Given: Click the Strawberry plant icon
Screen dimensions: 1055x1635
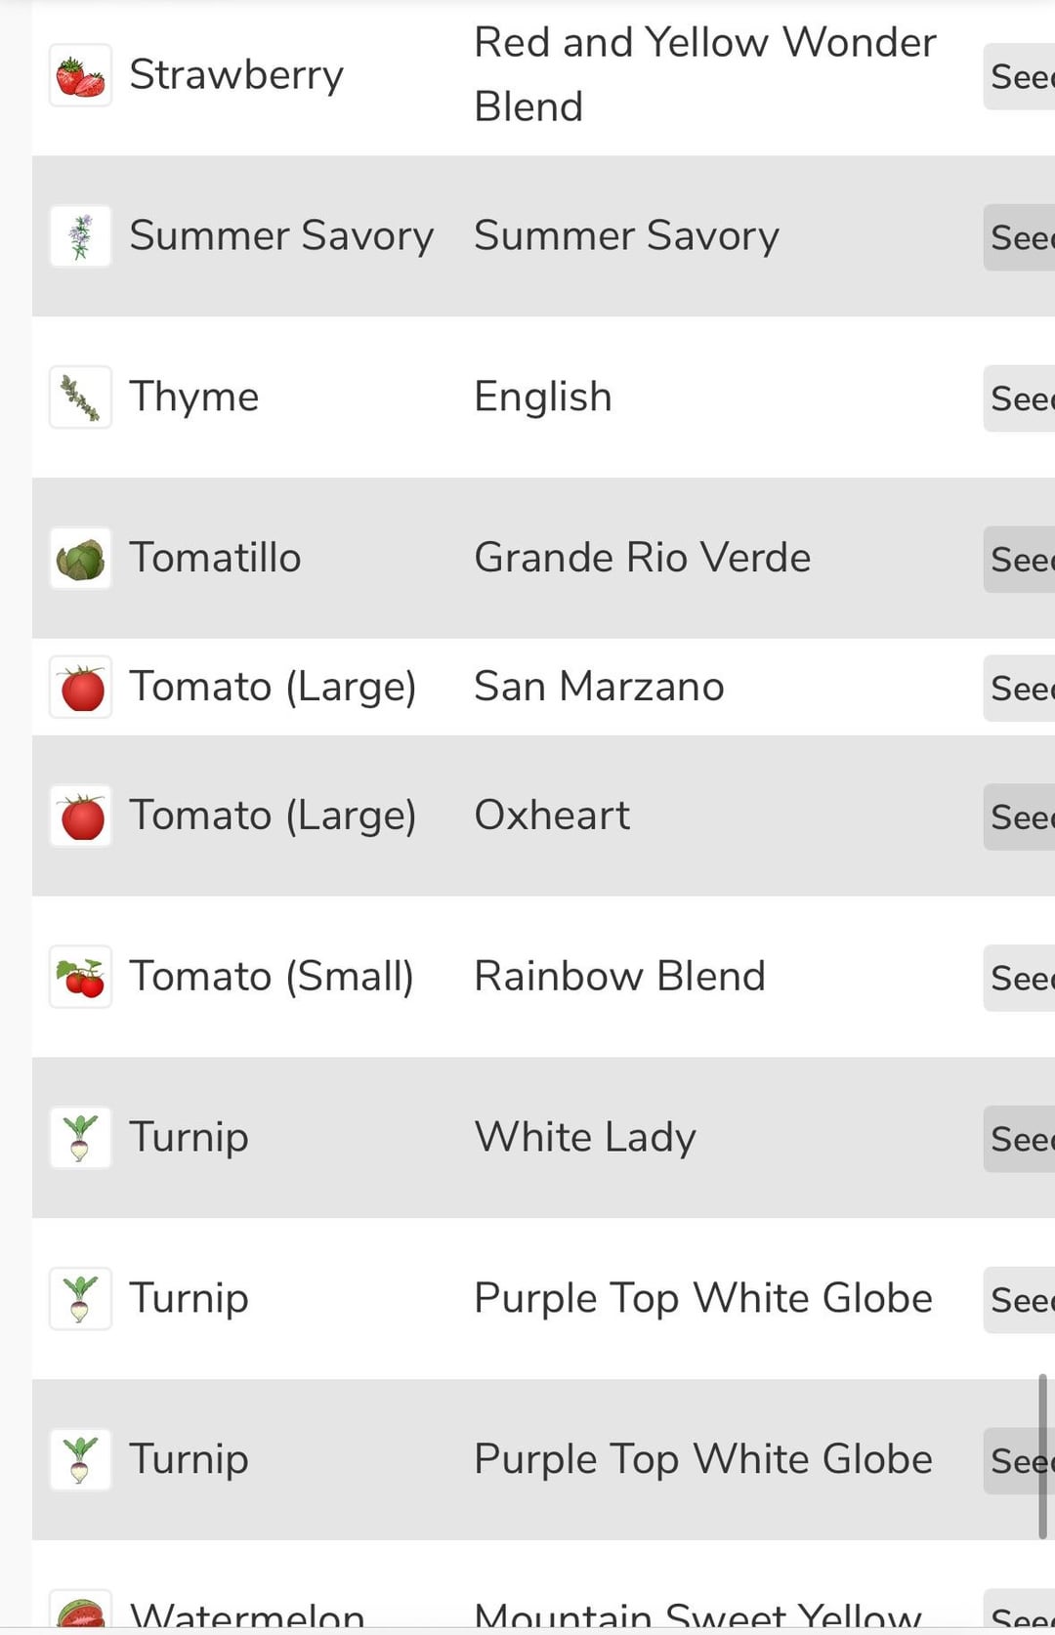Looking at the screenshot, I should pyautogui.click(x=80, y=76).
